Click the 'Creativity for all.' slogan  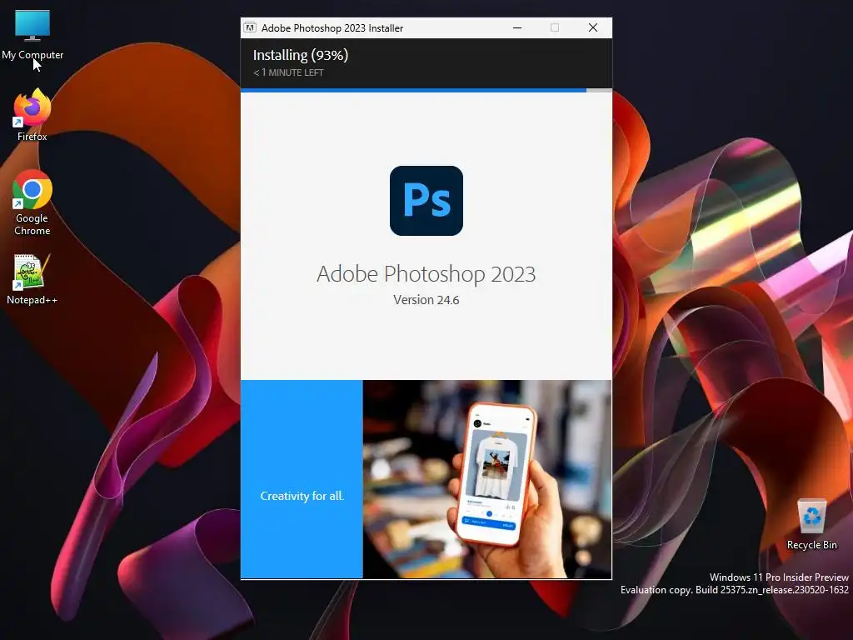(x=302, y=496)
